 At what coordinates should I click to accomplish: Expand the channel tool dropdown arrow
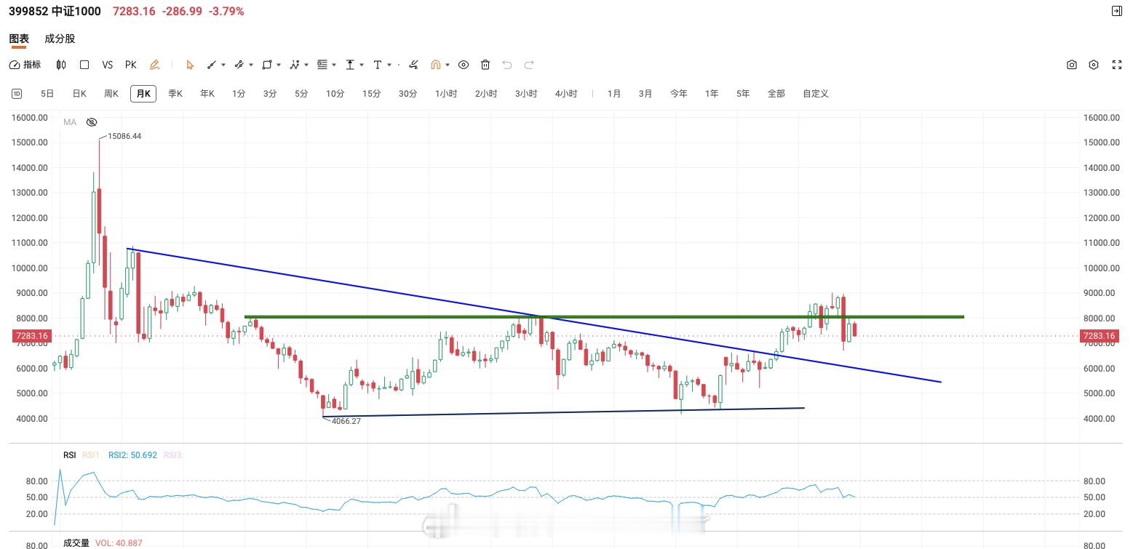coord(251,65)
